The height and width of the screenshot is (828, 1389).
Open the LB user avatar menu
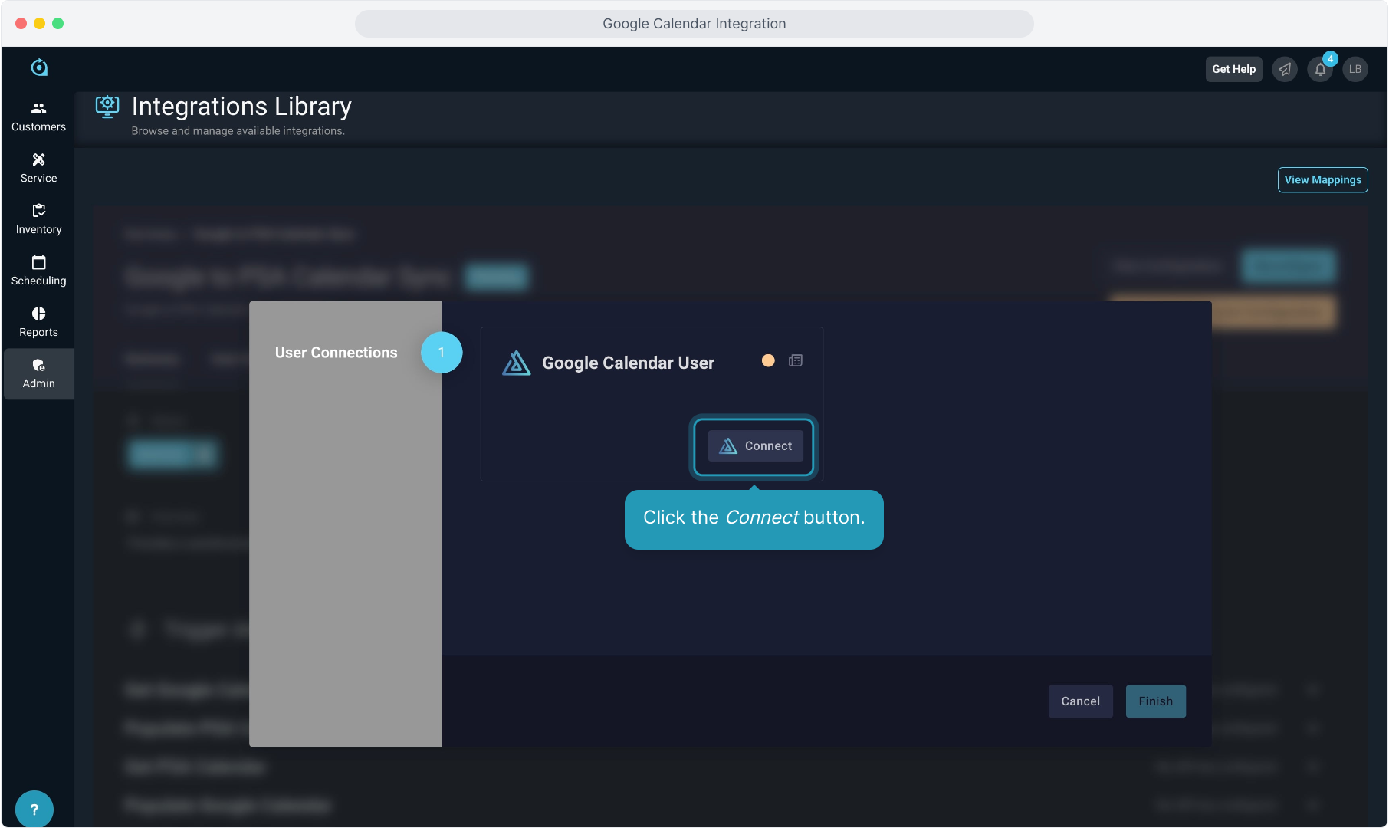click(x=1355, y=69)
